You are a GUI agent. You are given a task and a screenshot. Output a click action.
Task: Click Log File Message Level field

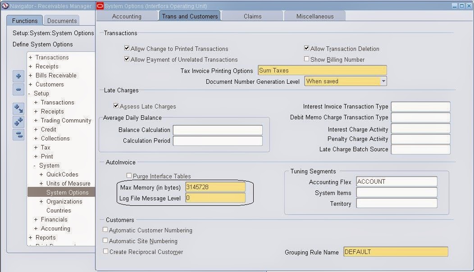215,198
